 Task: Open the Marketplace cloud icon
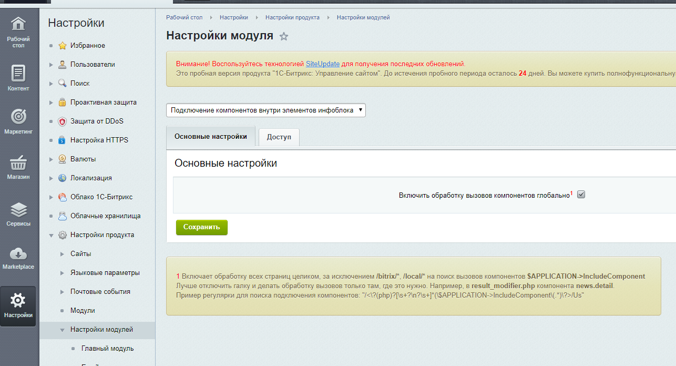point(18,253)
